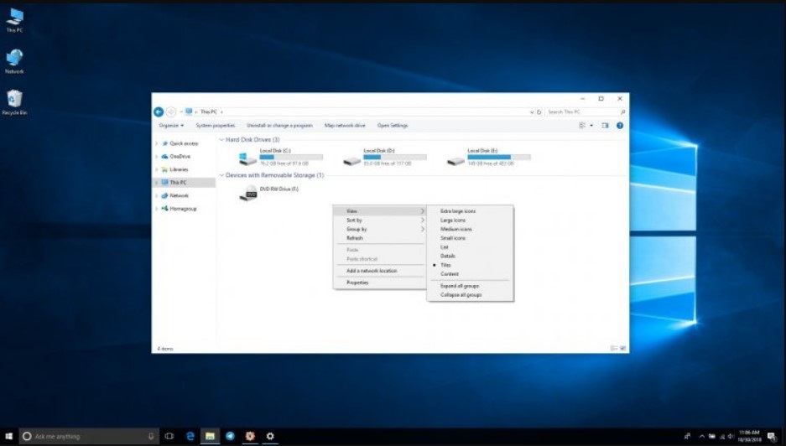Viewport: 786px width, 446px height.
Task: Open the blue Help icon
Action: (620, 125)
